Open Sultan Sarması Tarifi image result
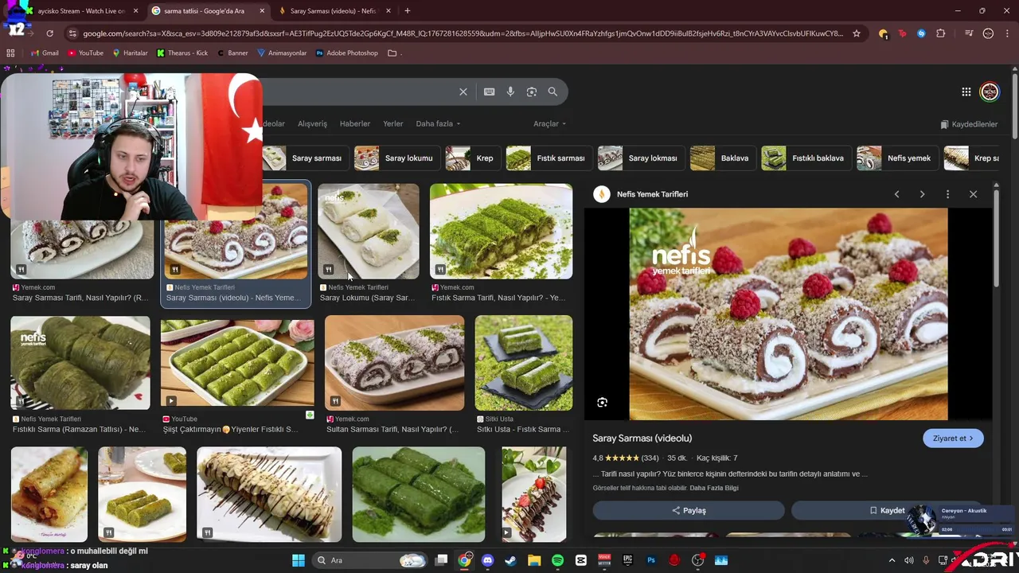This screenshot has width=1019, height=573. point(394,363)
